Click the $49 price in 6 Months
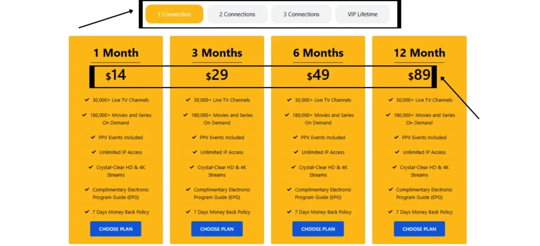 318,75
